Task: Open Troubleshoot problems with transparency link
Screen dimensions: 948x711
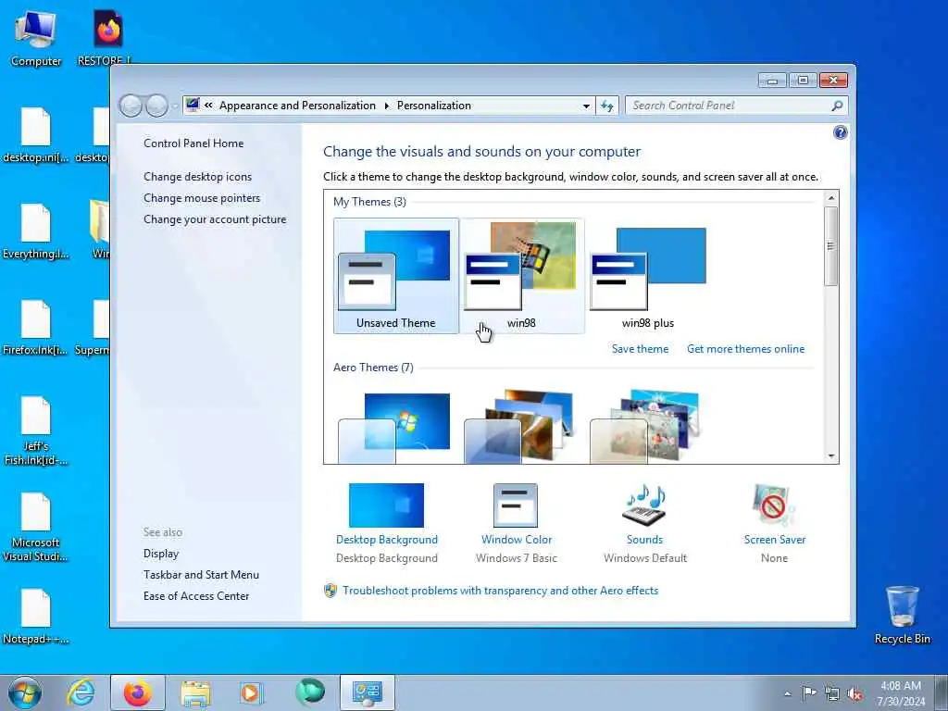Action: (x=500, y=591)
